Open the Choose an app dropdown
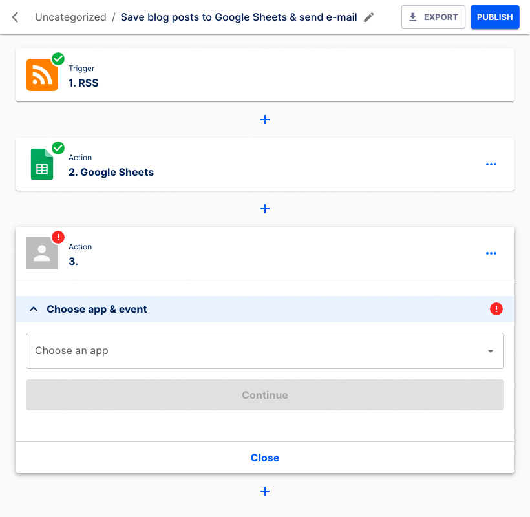This screenshot has width=530, height=517. click(x=265, y=351)
